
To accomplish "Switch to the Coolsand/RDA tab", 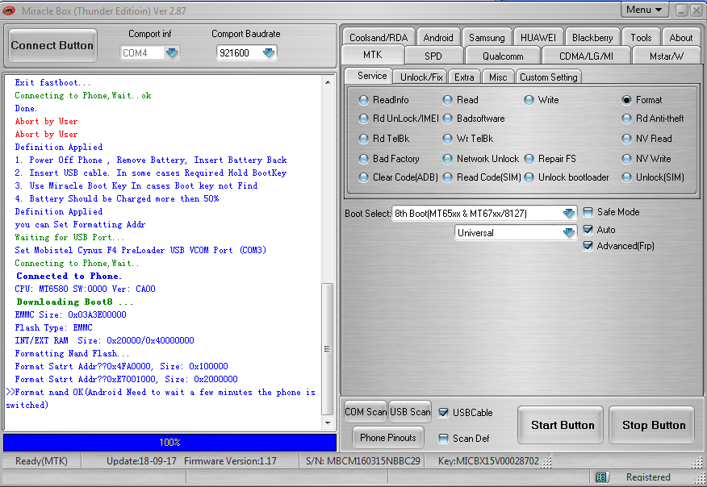I will (x=379, y=38).
